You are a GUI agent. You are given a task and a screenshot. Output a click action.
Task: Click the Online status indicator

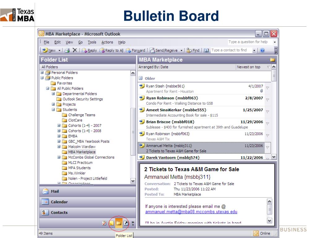pyautogui.click(x=262, y=233)
